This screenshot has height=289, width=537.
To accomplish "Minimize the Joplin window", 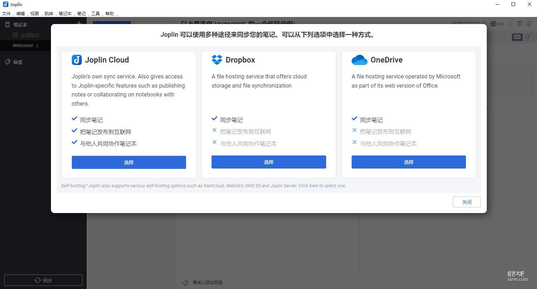I will click(x=497, y=4).
